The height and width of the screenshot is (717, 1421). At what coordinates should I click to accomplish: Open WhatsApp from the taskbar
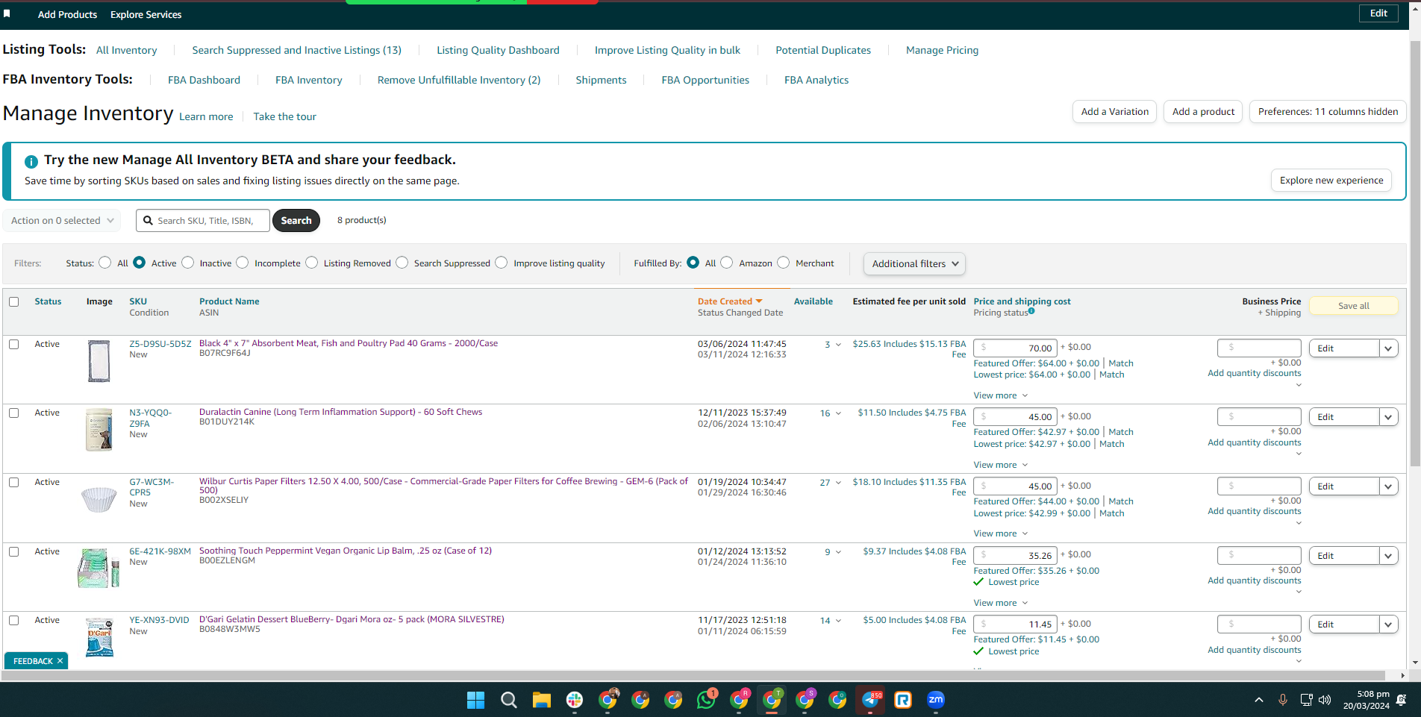[705, 700]
